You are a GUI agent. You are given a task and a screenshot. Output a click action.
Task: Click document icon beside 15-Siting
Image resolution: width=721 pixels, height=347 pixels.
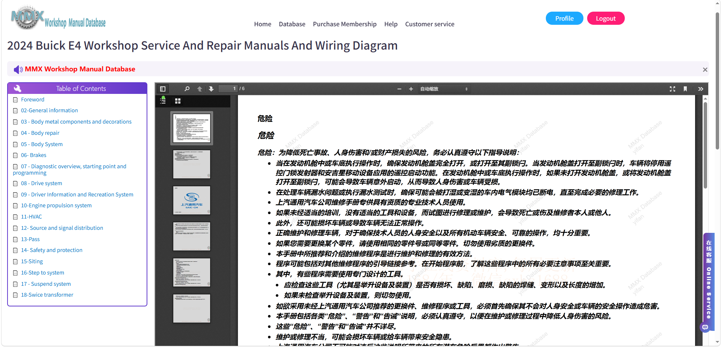coord(15,262)
